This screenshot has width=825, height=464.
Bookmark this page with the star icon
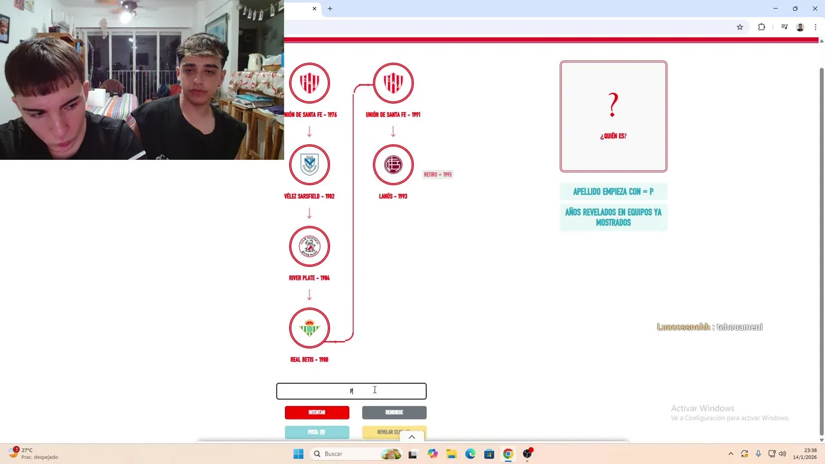pos(740,27)
